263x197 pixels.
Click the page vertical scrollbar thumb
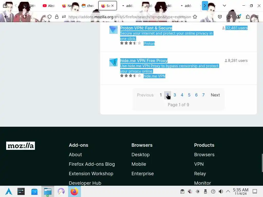(x=262, y=163)
